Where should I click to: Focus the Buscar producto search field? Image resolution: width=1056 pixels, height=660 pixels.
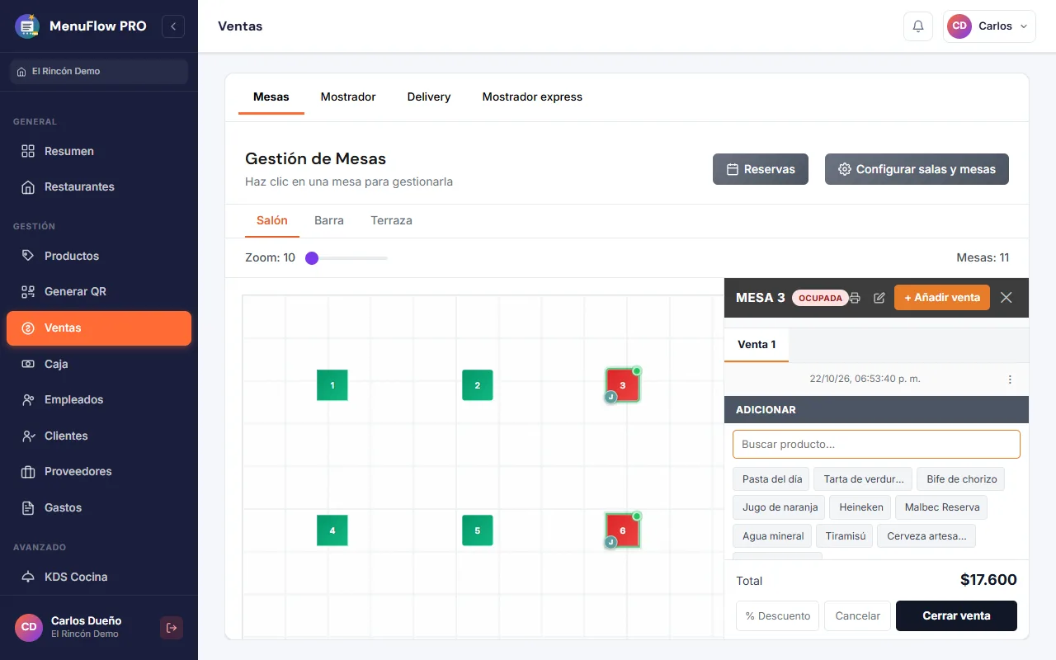(x=876, y=444)
